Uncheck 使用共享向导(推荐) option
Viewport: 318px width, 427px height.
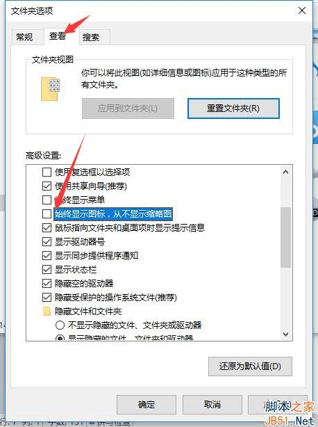coord(47,186)
